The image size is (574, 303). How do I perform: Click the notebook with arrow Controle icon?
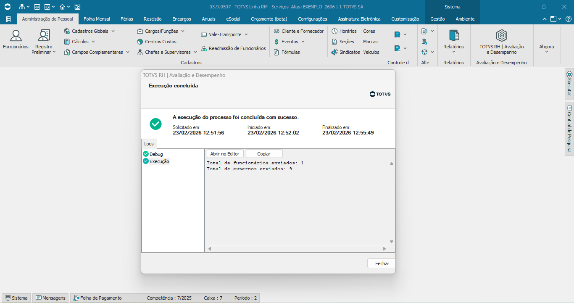click(x=397, y=48)
